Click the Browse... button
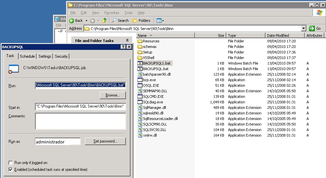326x178 pixels. [x=113, y=95]
